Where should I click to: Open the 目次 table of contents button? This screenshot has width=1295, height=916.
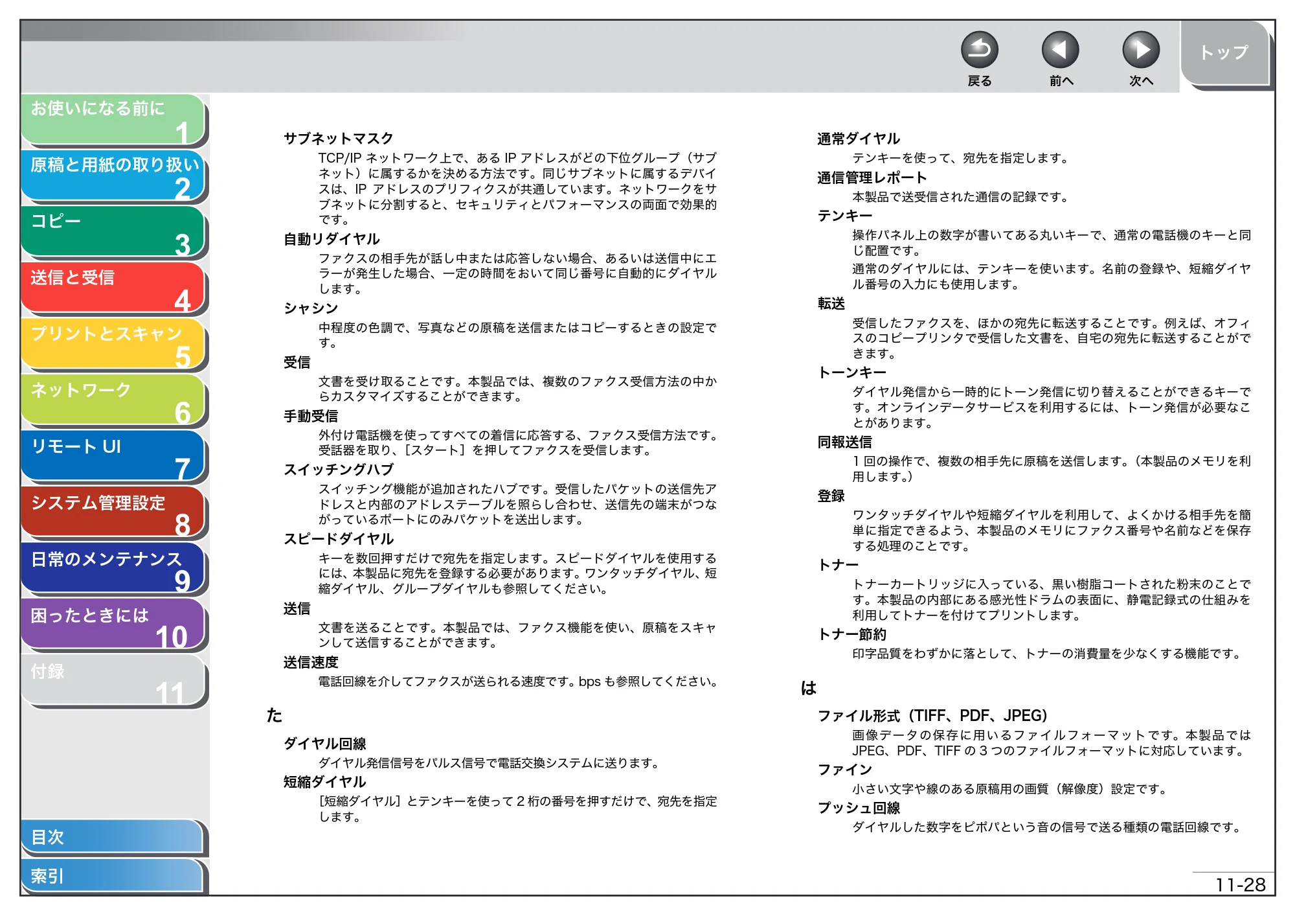tap(113, 837)
